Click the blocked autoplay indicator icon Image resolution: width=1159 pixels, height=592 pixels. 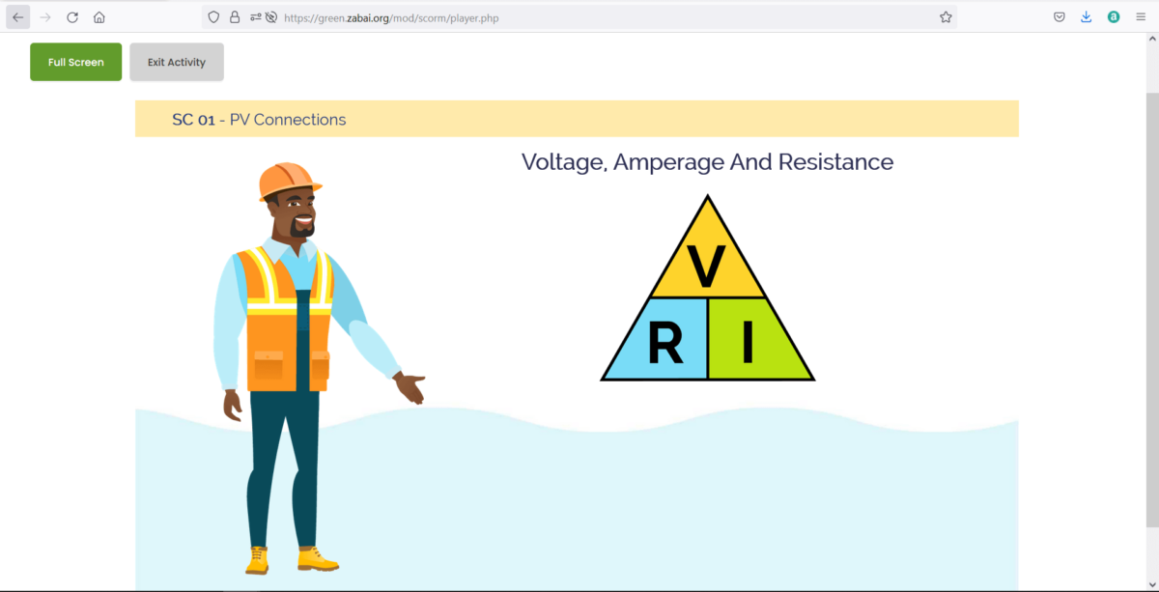pos(273,16)
